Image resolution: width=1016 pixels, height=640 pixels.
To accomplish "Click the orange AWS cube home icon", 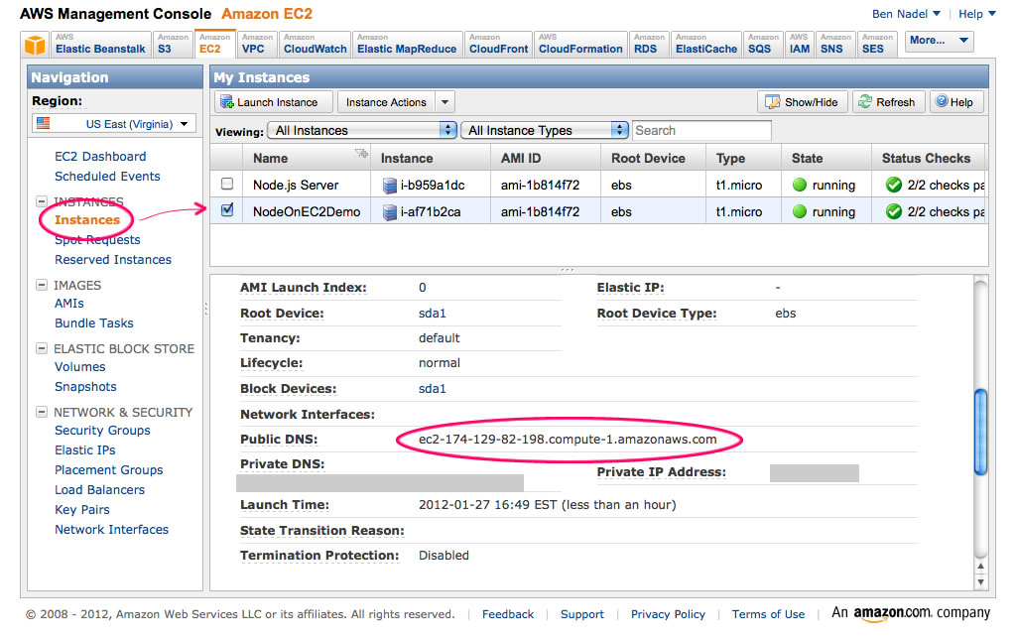I will 35,46.
